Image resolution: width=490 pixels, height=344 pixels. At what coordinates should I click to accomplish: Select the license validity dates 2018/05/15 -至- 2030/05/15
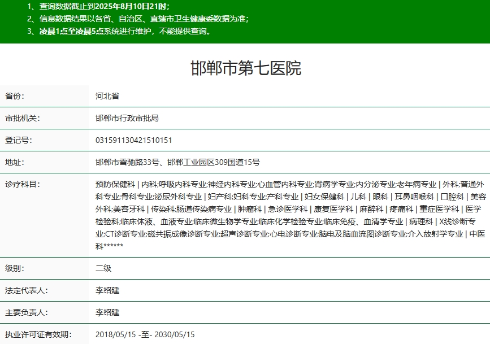145,334
